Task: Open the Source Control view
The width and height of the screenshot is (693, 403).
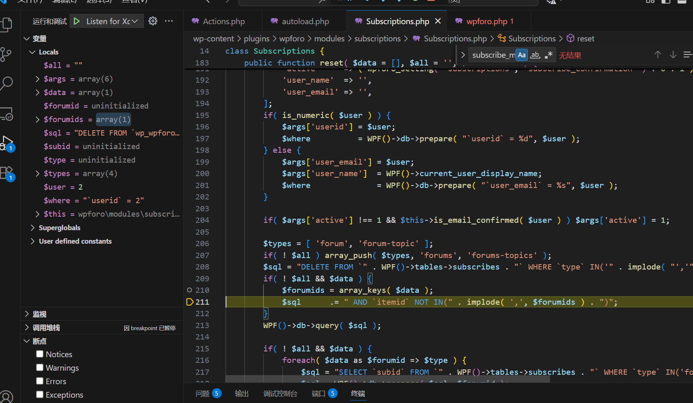Action: tap(6, 54)
